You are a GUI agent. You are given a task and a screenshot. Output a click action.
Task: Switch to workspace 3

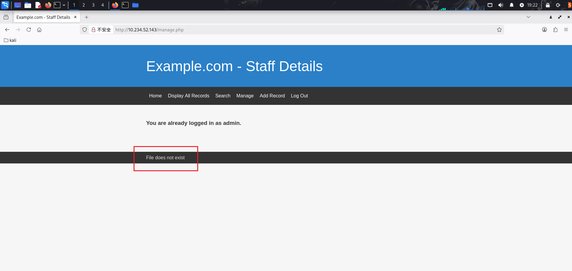93,5
